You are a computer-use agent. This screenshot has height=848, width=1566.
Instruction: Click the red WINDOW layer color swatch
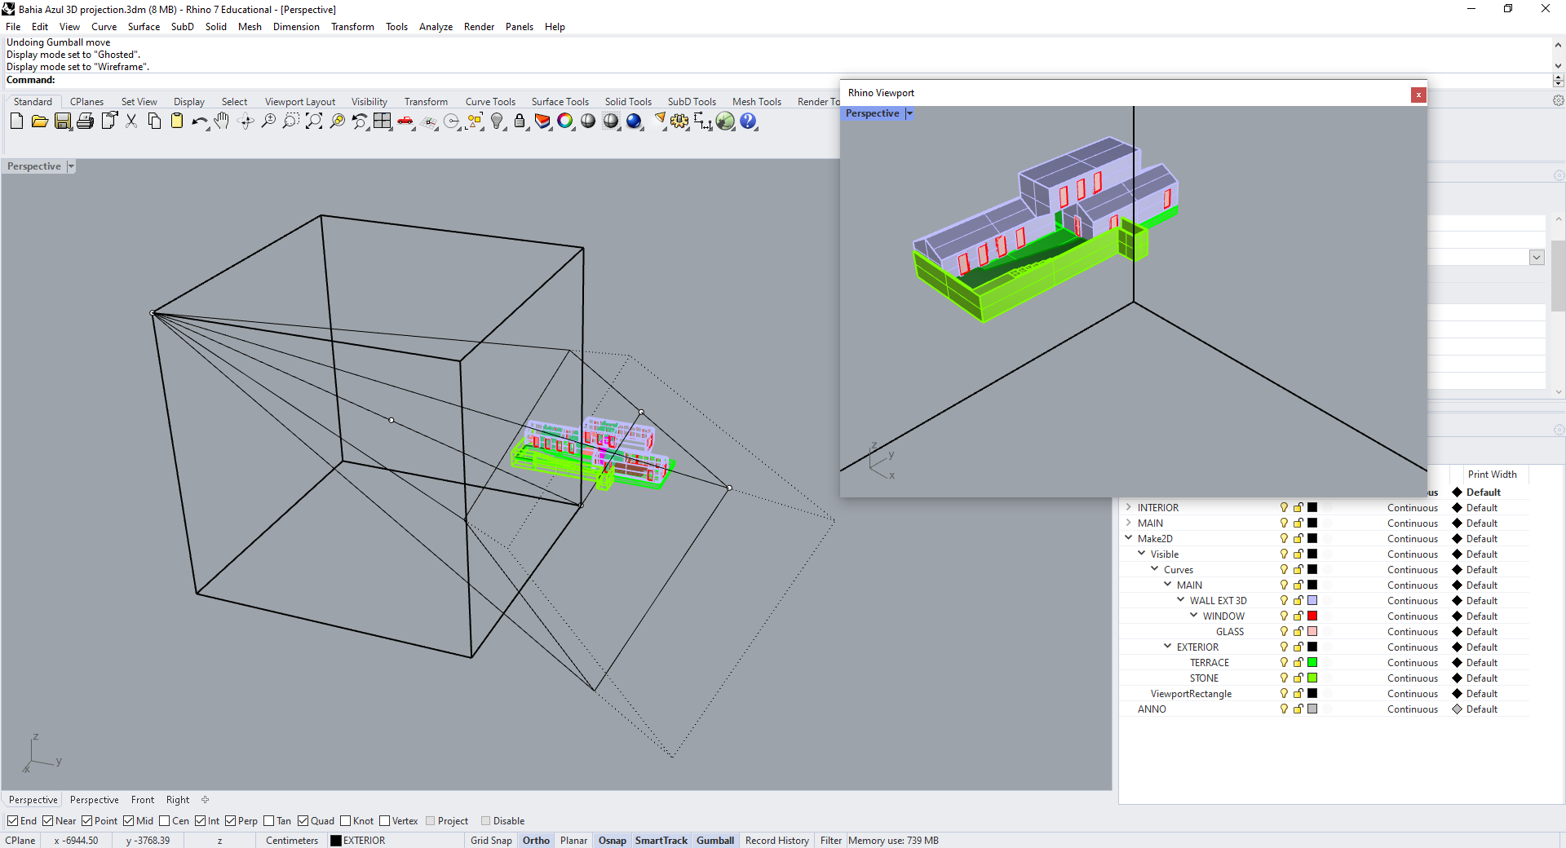point(1312,616)
